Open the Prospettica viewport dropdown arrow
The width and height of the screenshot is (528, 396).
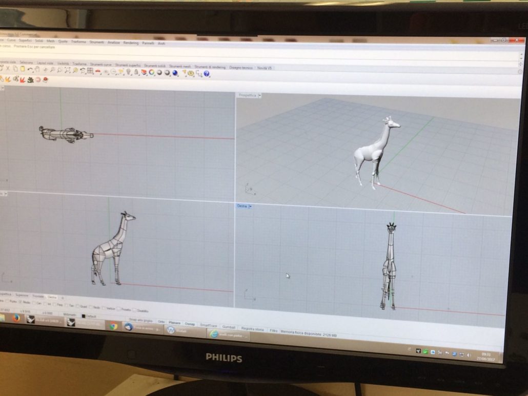tap(260, 95)
